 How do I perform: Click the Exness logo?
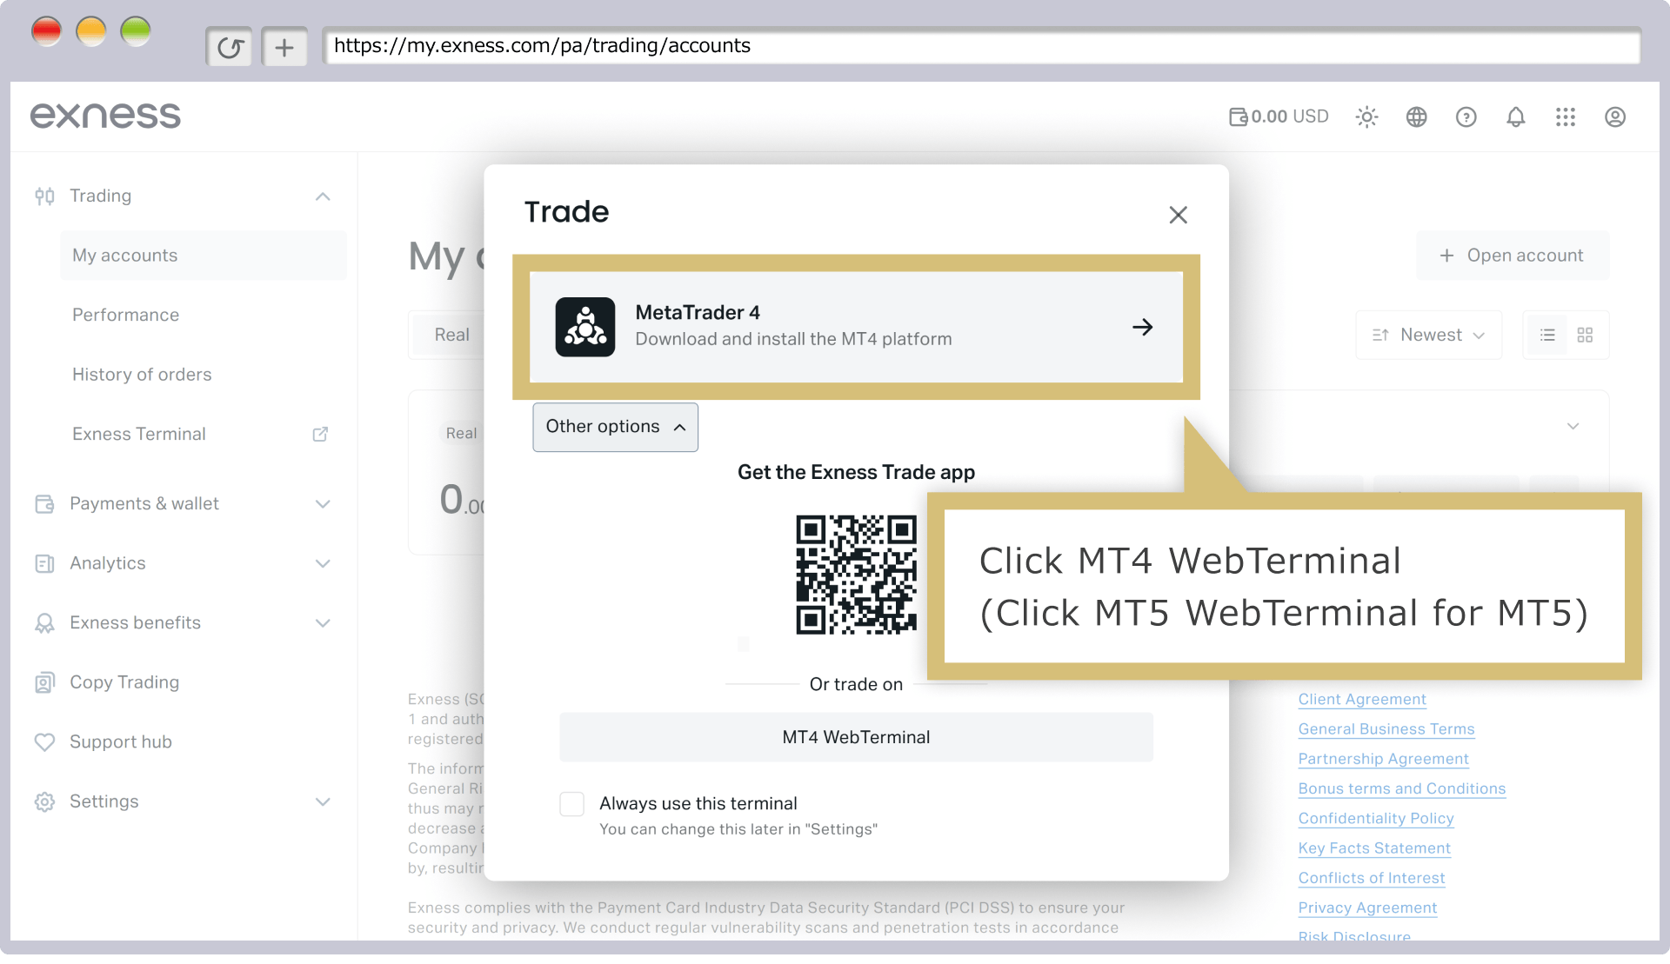pyautogui.click(x=105, y=116)
